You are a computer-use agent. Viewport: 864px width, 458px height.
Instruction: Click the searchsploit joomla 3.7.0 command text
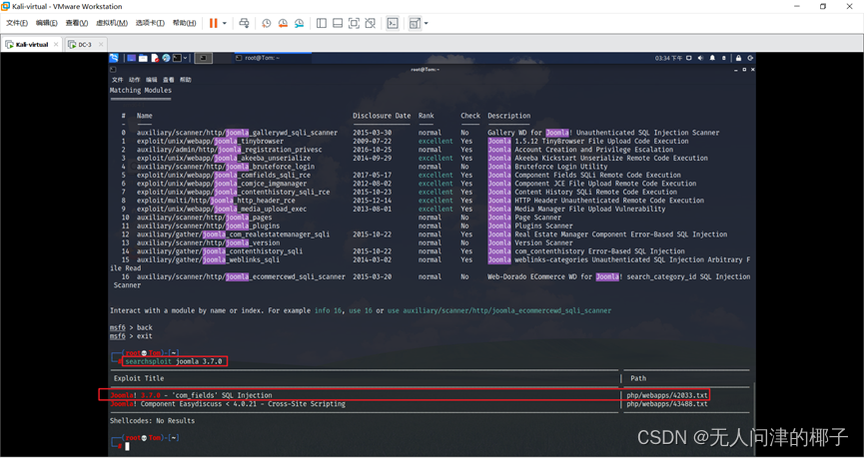174,361
